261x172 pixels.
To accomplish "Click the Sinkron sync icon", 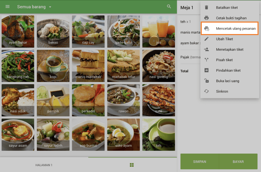I will 207,91.
